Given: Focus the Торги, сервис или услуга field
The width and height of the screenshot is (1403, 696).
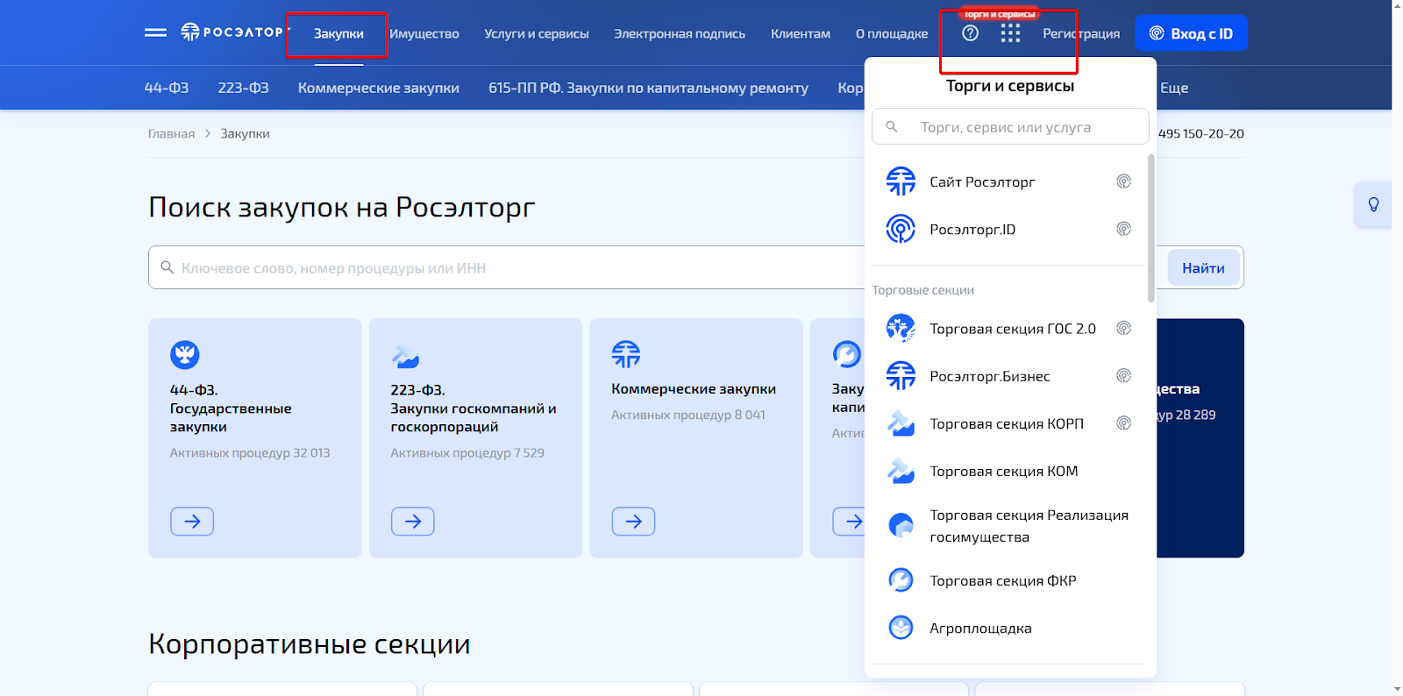Looking at the screenshot, I should (x=1010, y=127).
